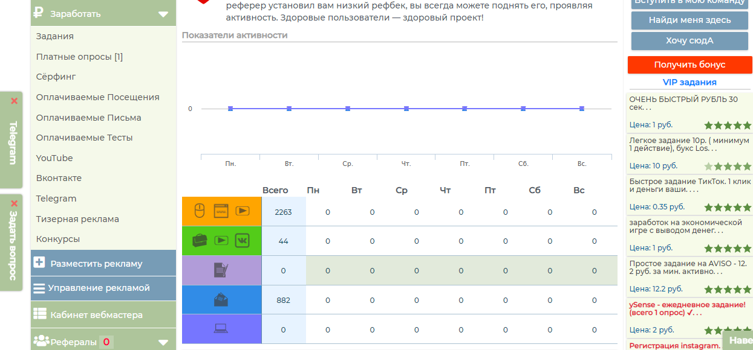Click the laptop icon in violet row

point(221,329)
